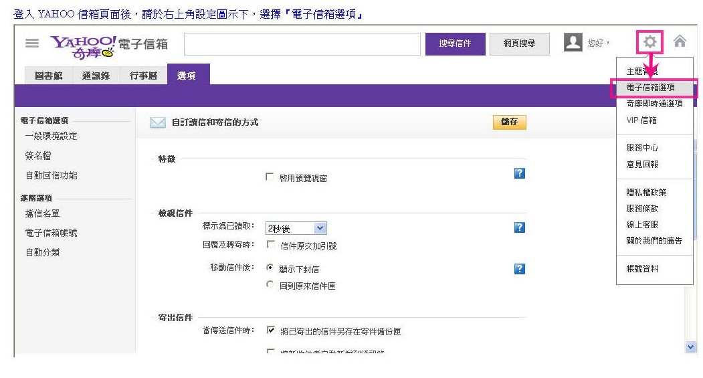
Task: Click the scrollbar down arrow
Action: click(x=690, y=347)
